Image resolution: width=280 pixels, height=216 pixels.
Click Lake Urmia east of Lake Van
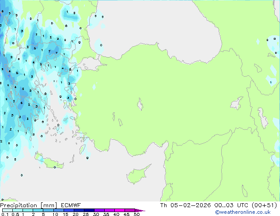[262, 117]
